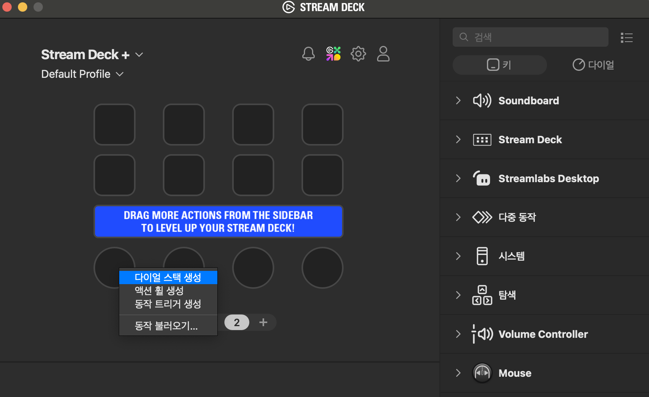Select 동작 트리거 생성 menu item

click(168, 304)
